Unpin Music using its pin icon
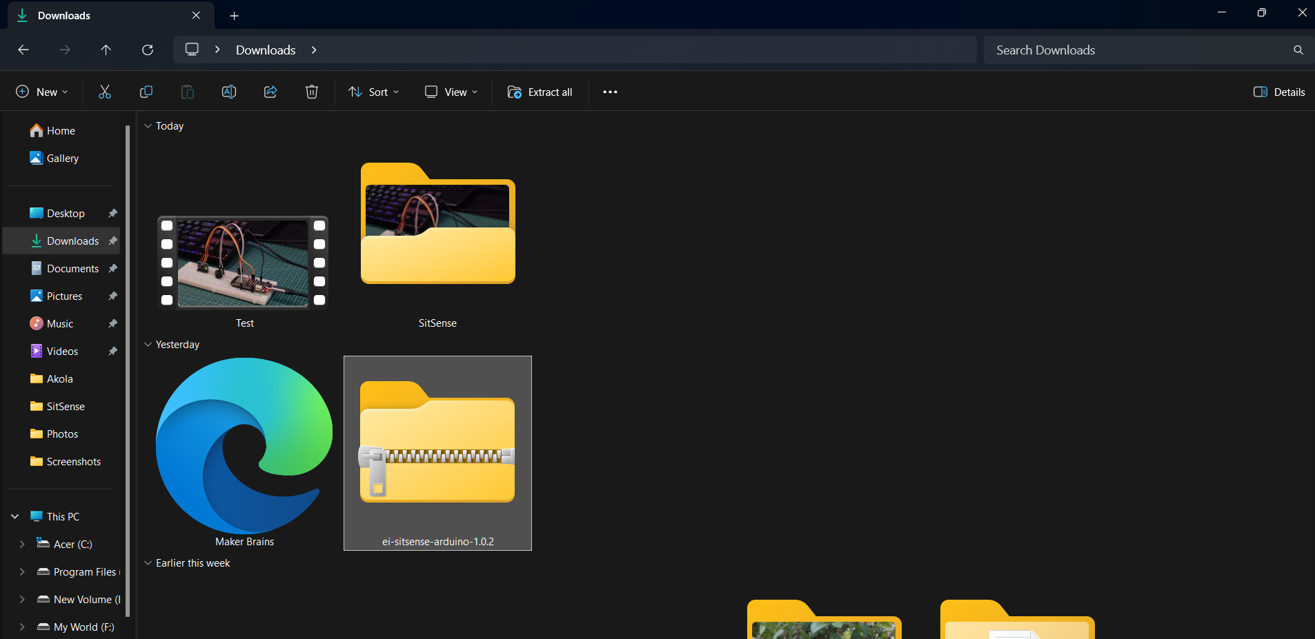This screenshot has height=639, width=1315. 112,324
